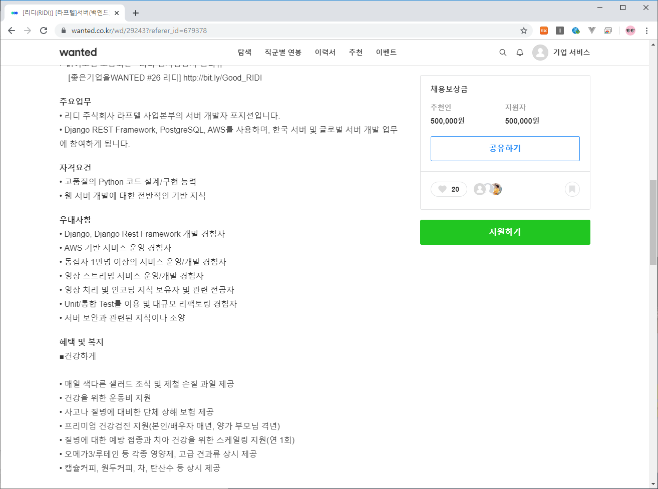
Task: Open search via the magnifier icon on wanted
Action: click(x=503, y=52)
